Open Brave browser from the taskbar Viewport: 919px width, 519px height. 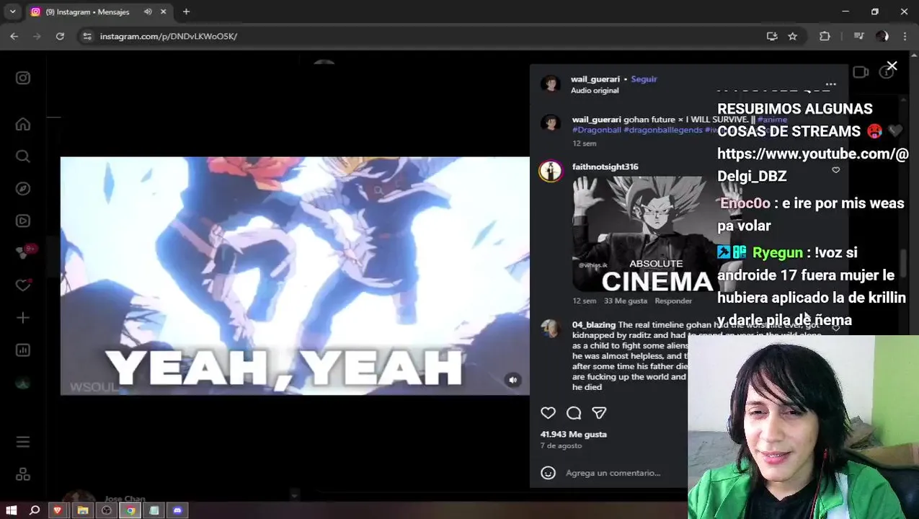coord(58,510)
